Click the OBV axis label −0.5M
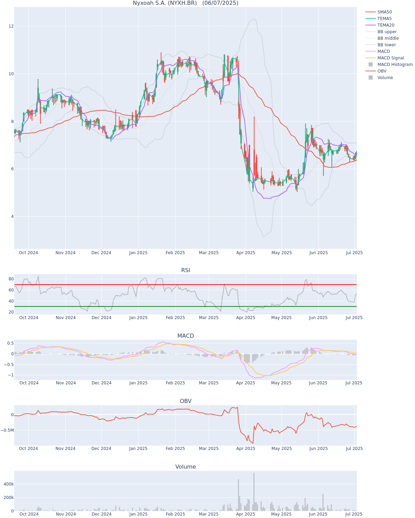This screenshot has height=518, width=415. (7, 430)
